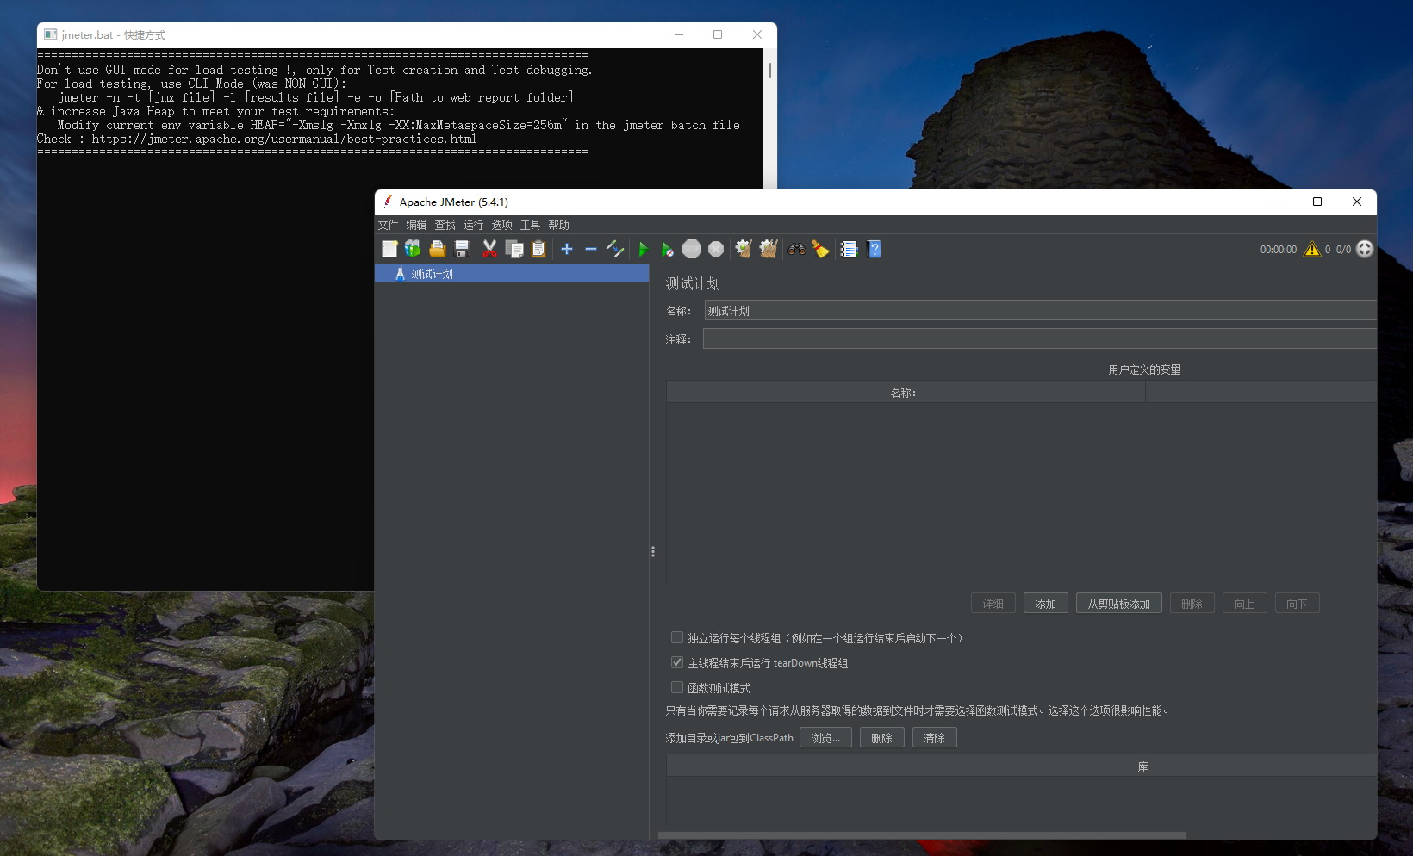Image resolution: width=1413 pixels, height=856 pixels.
Task: Click the 详细 button
Action: pos(993,604)
